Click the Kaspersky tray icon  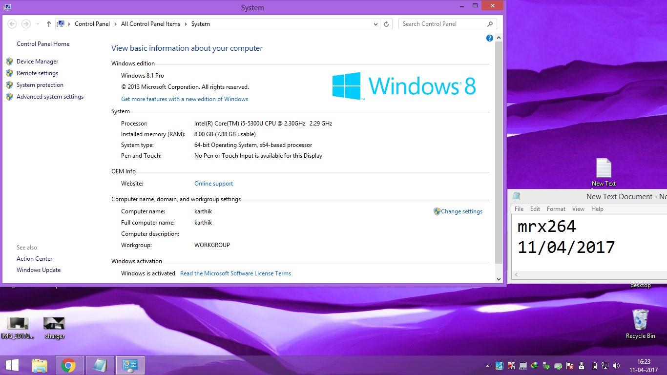[x=511, y=366]
